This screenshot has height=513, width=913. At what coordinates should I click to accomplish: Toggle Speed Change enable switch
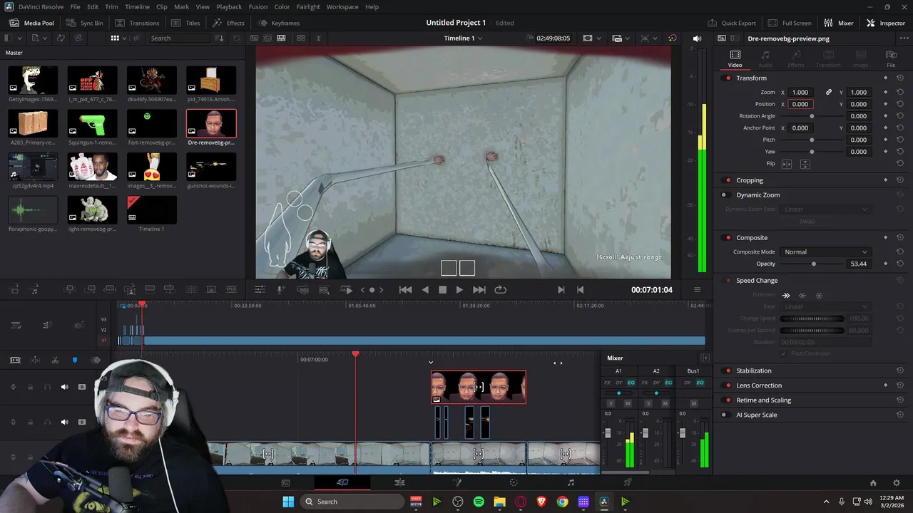pos(728,280)
